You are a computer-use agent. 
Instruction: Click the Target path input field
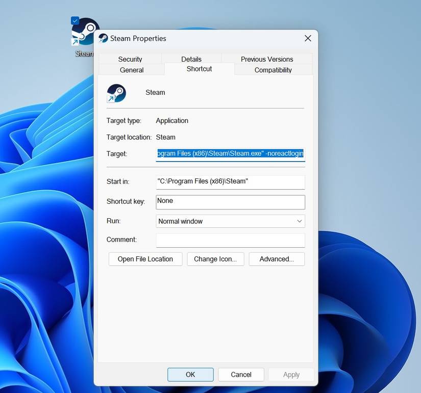[x=230, y=153]
